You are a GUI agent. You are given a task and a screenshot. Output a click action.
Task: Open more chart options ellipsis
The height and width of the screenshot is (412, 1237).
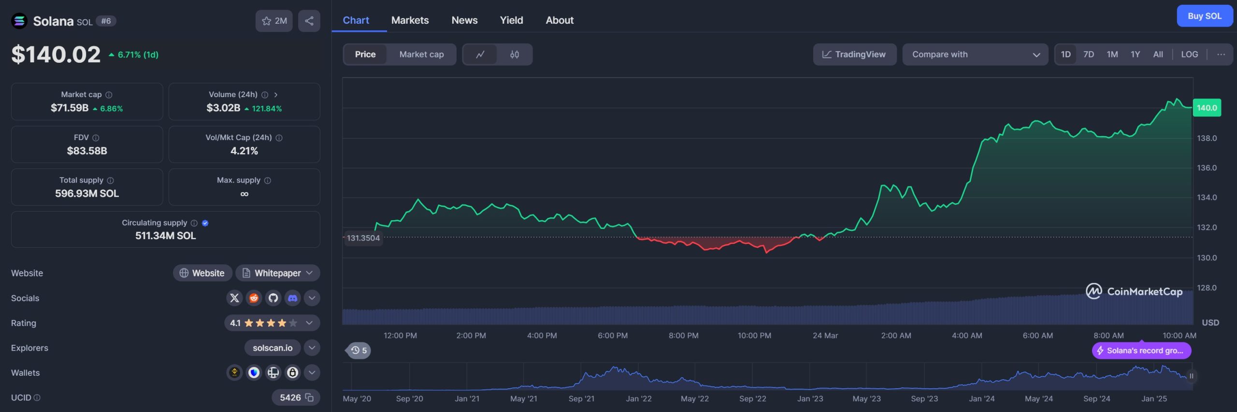[1221, 55]
